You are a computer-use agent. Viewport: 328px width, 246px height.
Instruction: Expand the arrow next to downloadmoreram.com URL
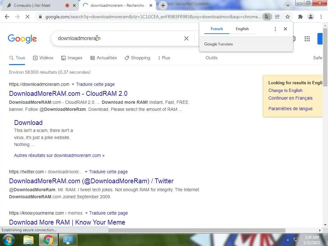pyautogui.click(x=73, y=84)
